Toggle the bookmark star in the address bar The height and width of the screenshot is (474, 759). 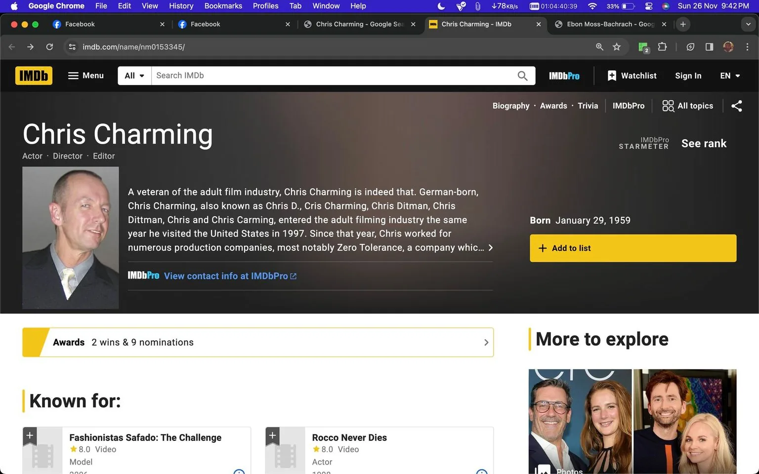[616, 47]
